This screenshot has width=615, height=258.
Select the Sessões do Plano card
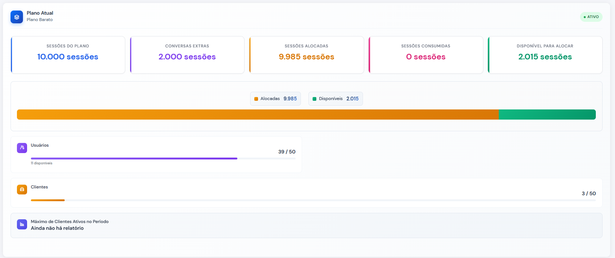(68, 55)
